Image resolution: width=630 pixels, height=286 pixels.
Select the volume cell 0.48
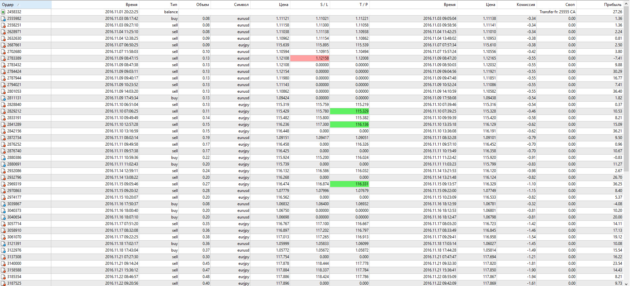click(206, 277)
